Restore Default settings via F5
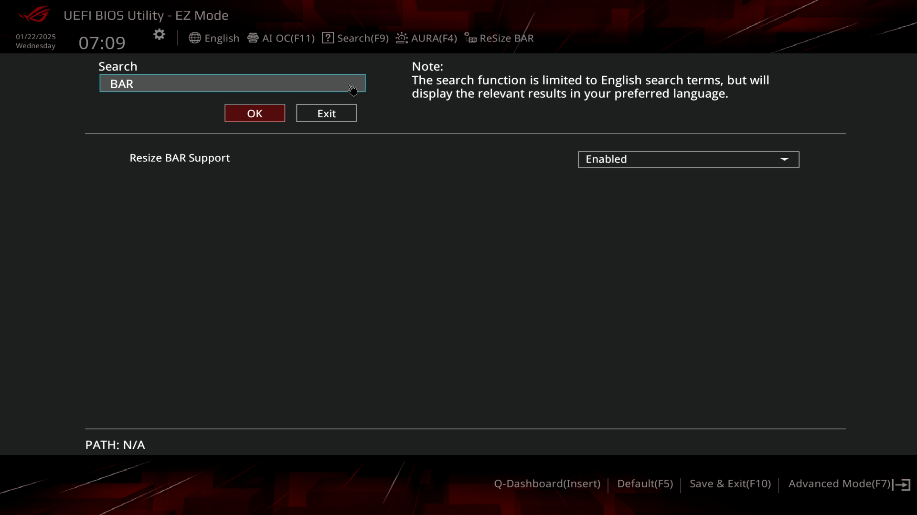 (x=645, y=483)
